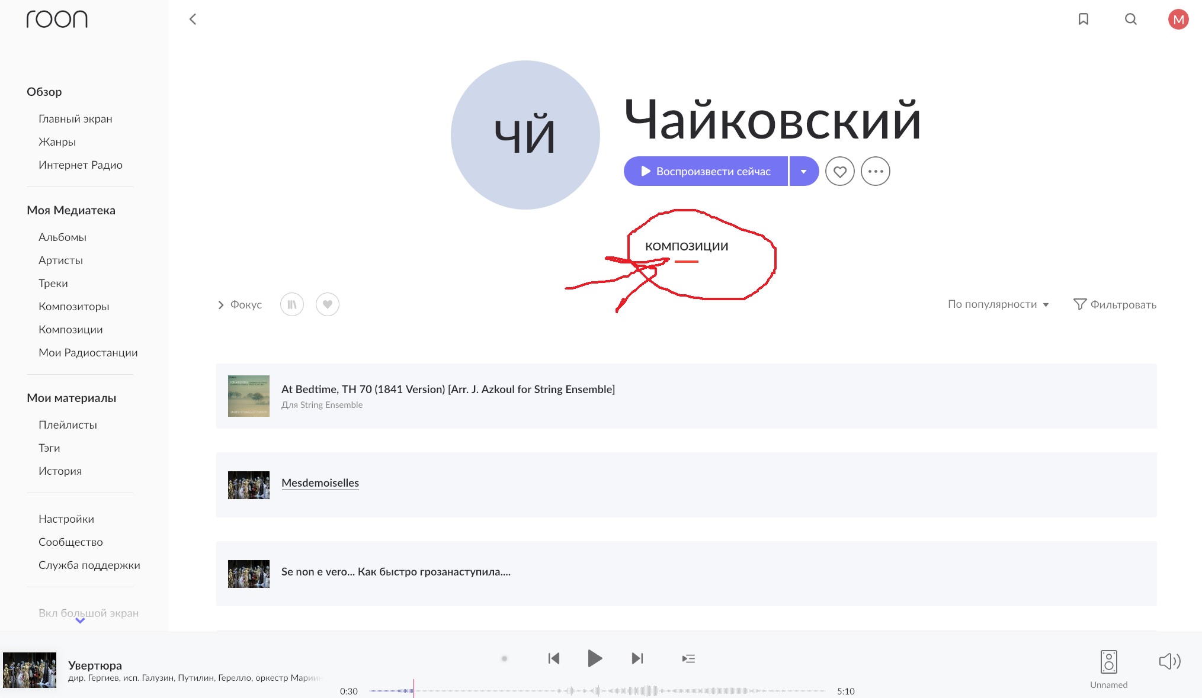Screen dimensions: 1202x698
Task: Open Сообщество in sidebar
Action: (70, 542)
